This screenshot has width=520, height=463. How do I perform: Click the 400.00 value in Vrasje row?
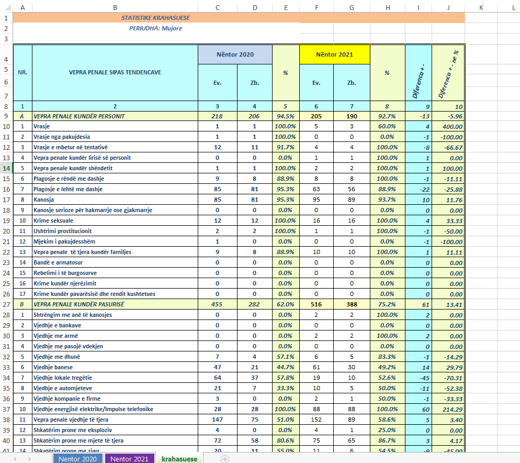click(448, 126)
